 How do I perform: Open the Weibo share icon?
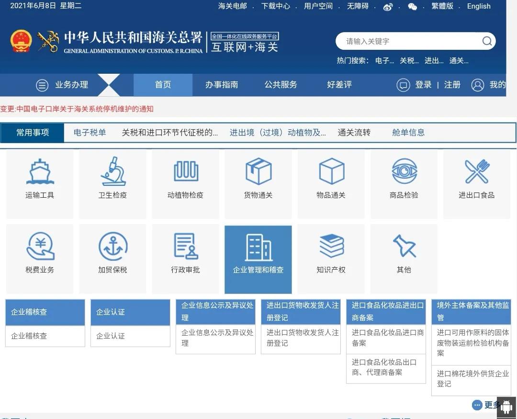coord(388,7)
